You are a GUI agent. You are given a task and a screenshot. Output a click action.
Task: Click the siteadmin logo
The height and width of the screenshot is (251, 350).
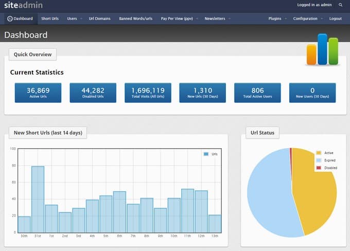coord(23,5)
